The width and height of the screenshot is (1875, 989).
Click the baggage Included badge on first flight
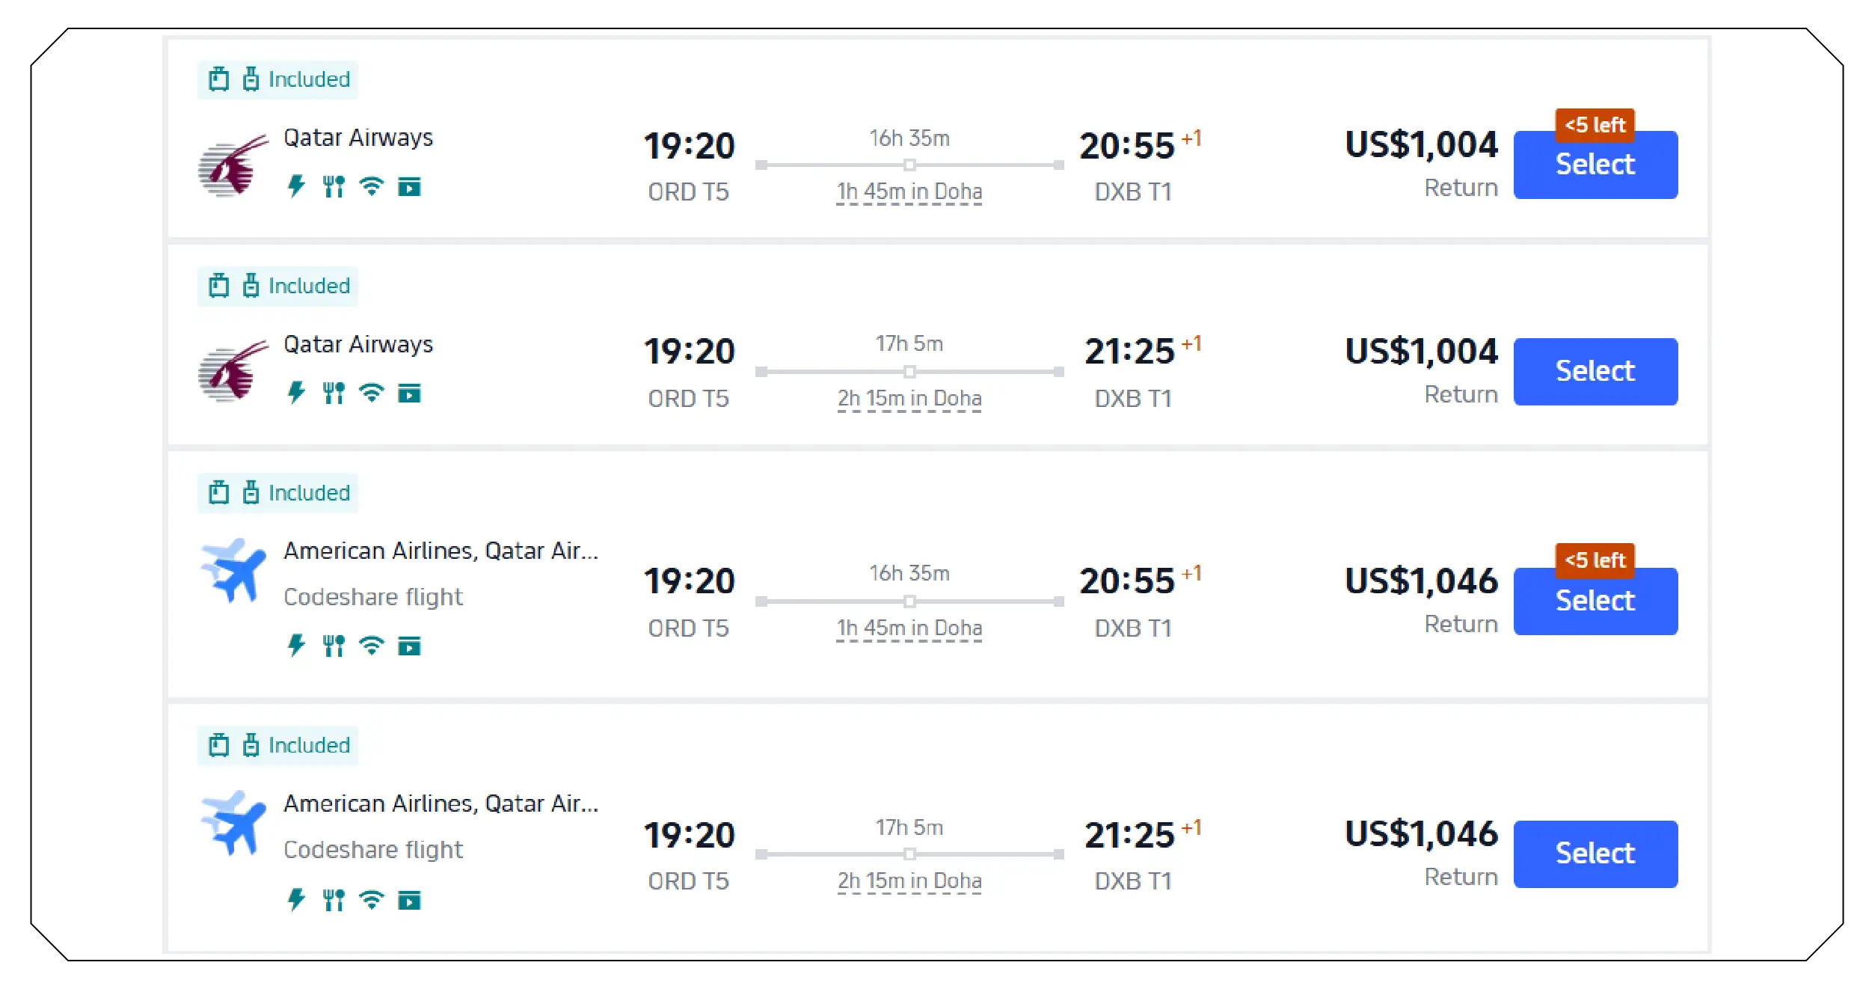click(x=278, y=79)
